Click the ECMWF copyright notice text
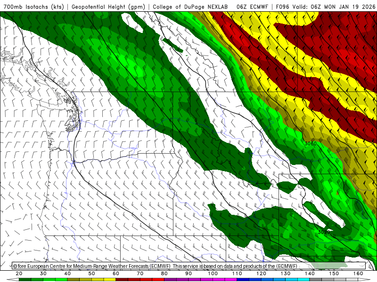 tap(155, 266)
